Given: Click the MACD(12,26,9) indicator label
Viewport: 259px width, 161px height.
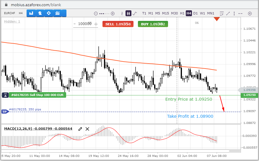Looking at the screenshot, I should pyautogui.click(x=38, y=129).
